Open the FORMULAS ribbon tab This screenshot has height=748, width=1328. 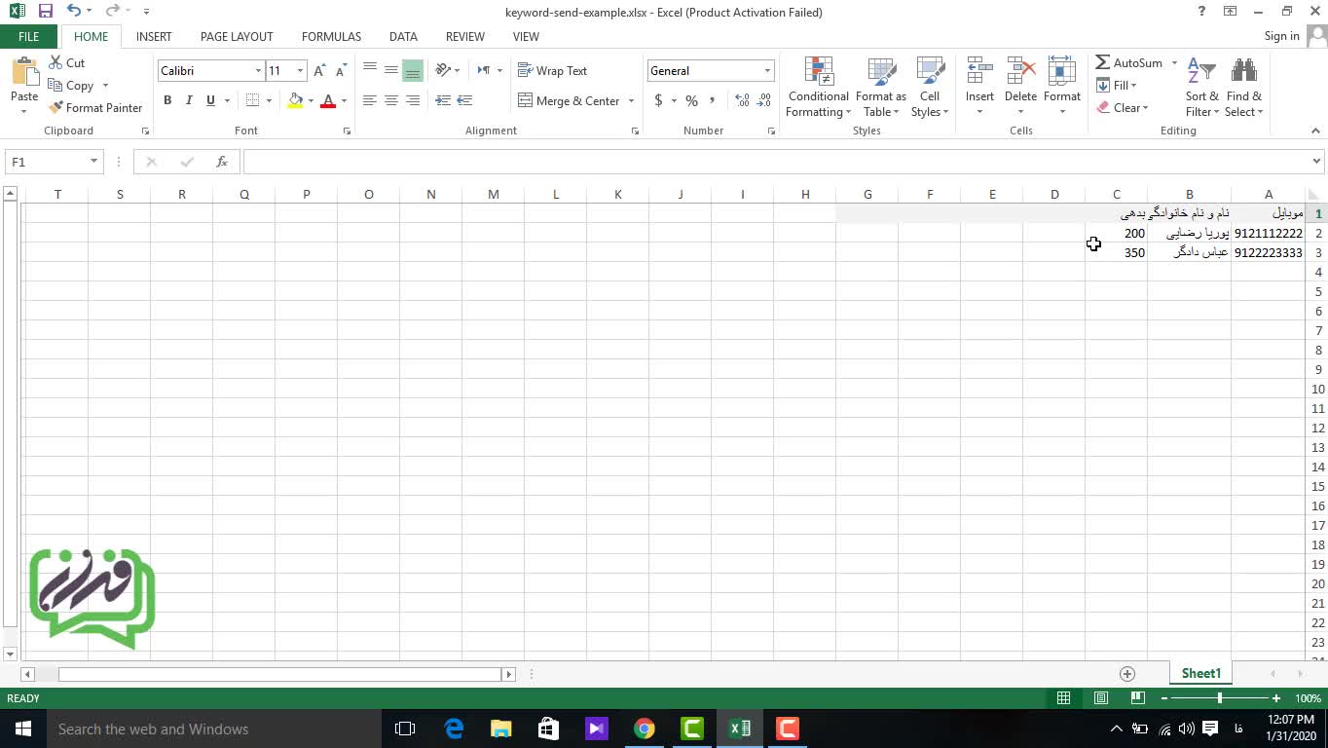pos(331,36)
